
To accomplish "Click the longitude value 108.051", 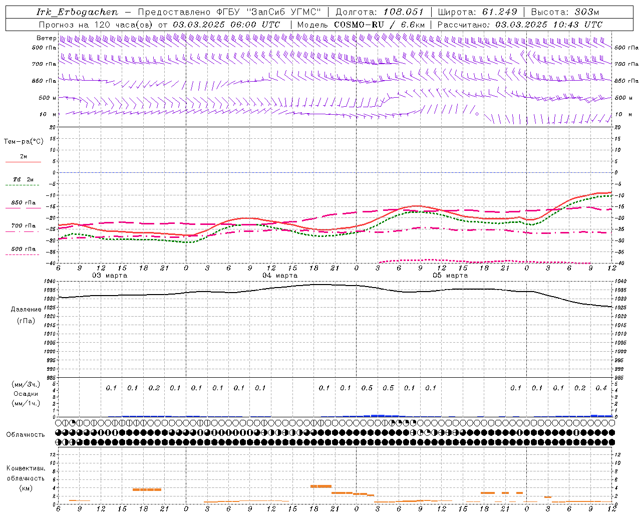I will [404, 12].
